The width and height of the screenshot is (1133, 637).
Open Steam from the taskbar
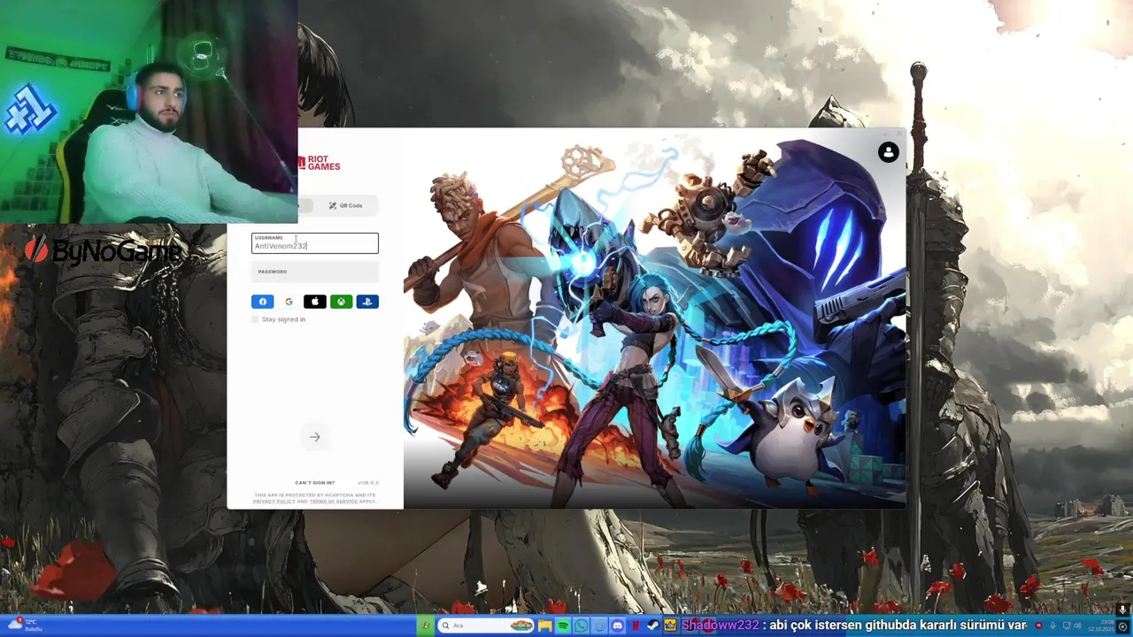pyautogui.click(x=652, y=625)
